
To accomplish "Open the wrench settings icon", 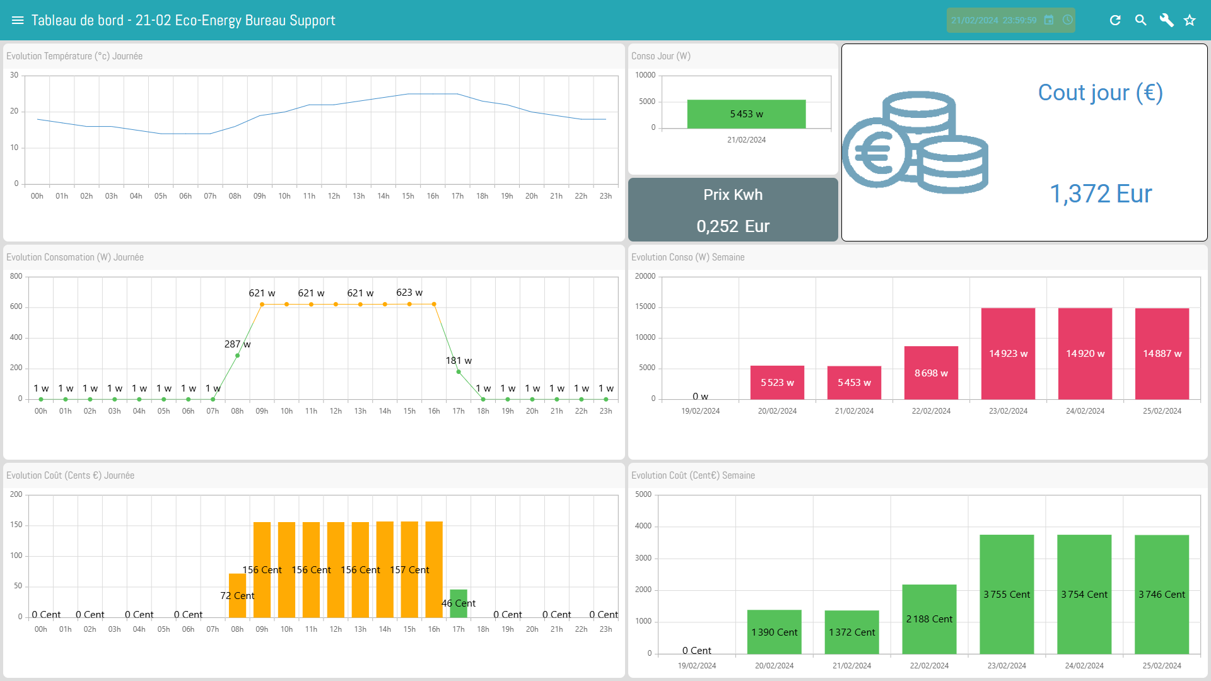I will 1166,20.
